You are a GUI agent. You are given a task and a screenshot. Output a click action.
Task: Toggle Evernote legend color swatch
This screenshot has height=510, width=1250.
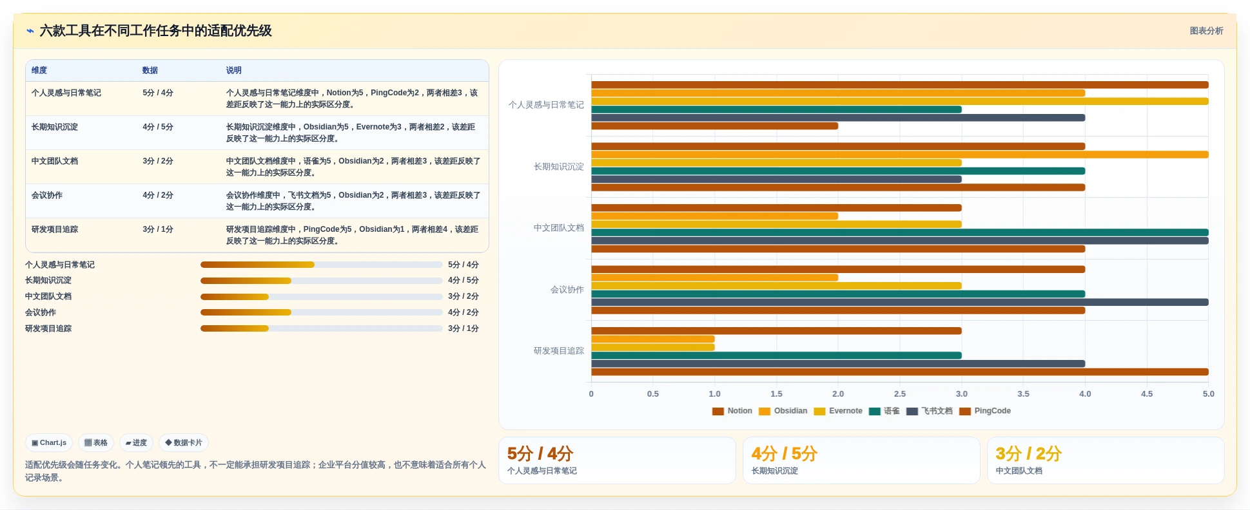(819, 411)
